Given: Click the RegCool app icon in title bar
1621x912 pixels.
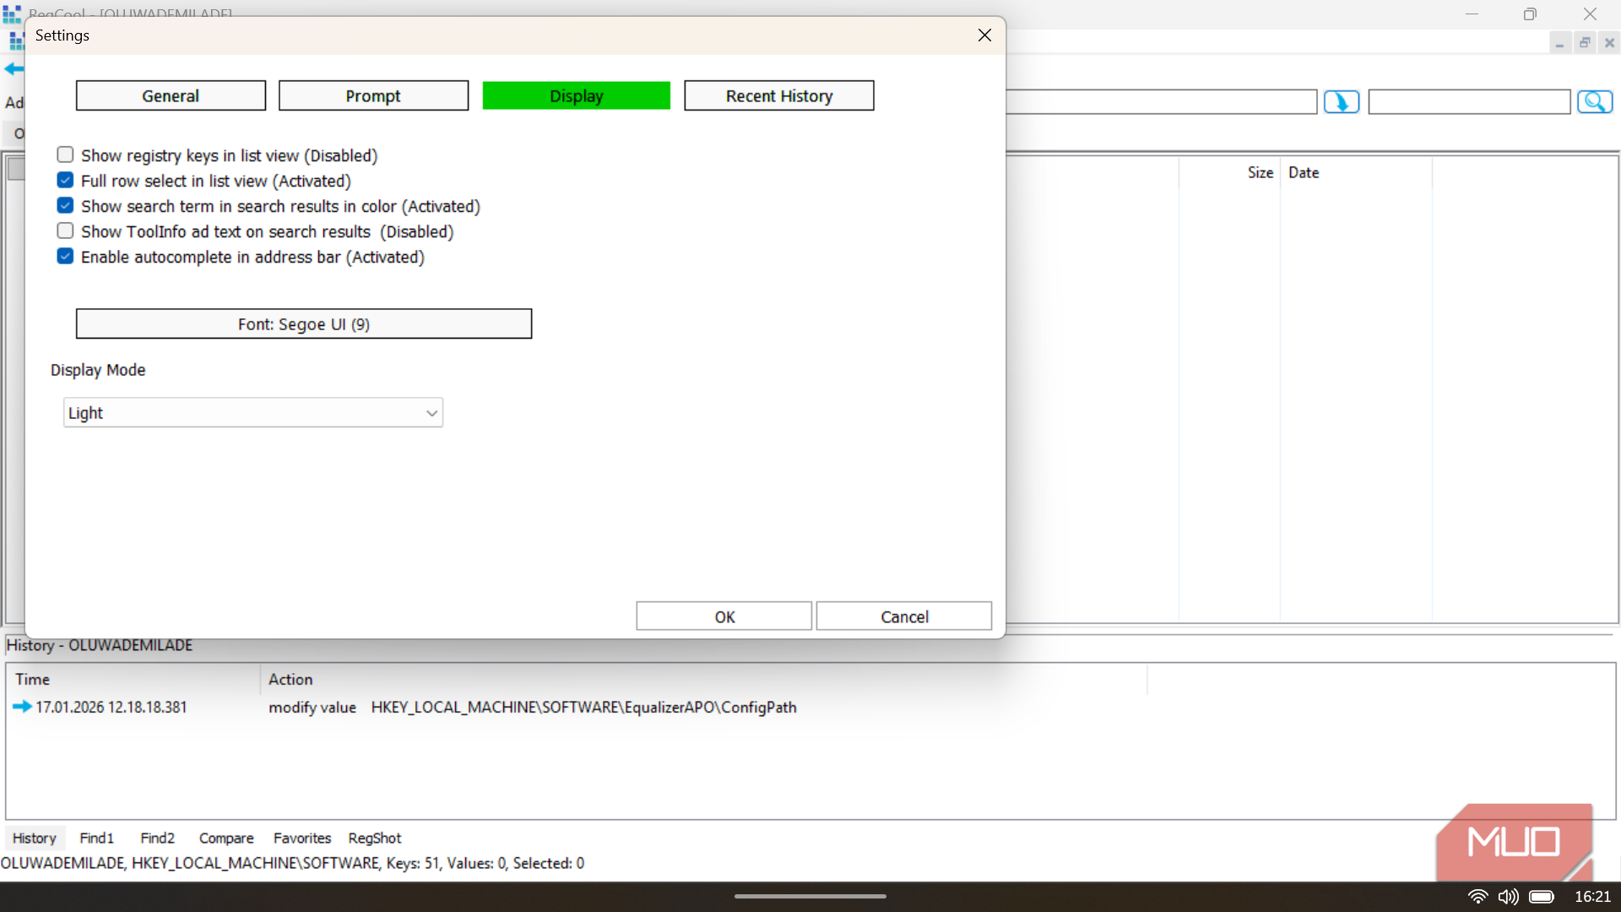Looking at the screenshot, I should pos(12,14).
